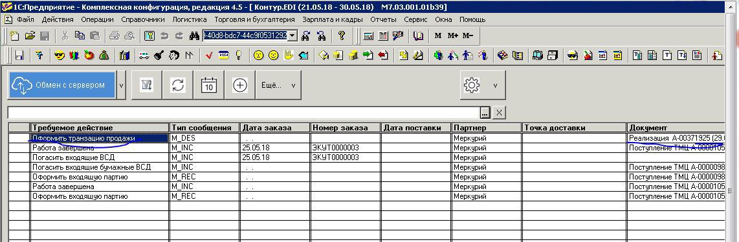739x242 pixels.
Task: Click the print preview icon
Action: pos(129,35)
